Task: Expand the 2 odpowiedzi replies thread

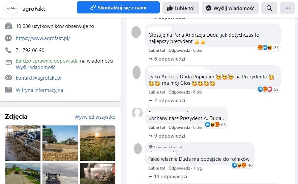Action: (x=167, y=101)
